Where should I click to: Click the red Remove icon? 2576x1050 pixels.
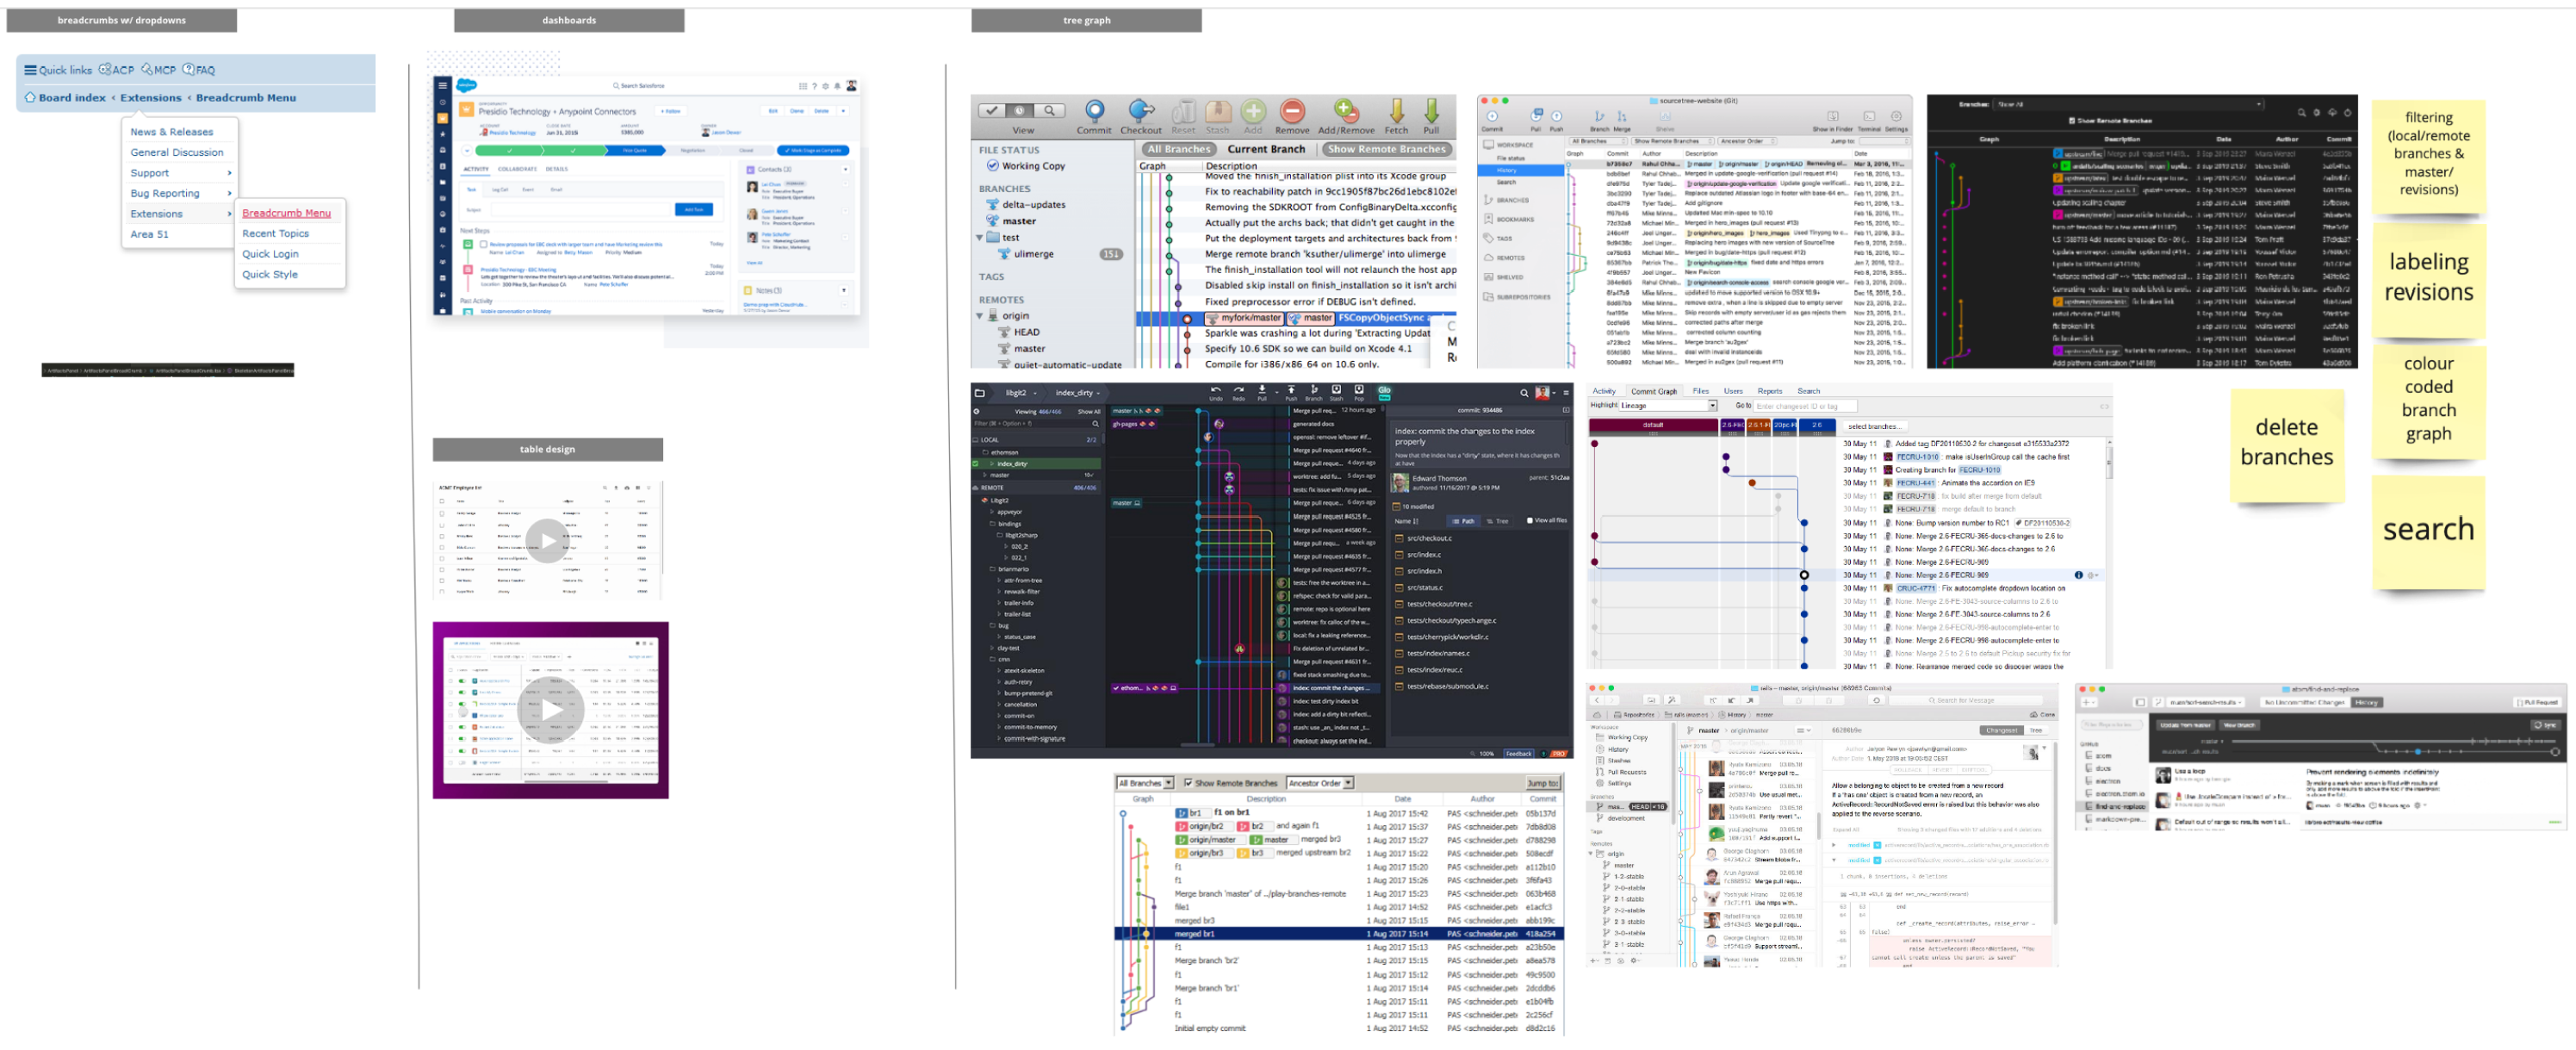click(1292, 111)
